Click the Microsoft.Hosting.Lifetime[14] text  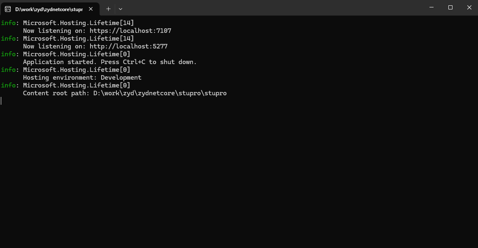pyautogui.click(x=76, y=23)
